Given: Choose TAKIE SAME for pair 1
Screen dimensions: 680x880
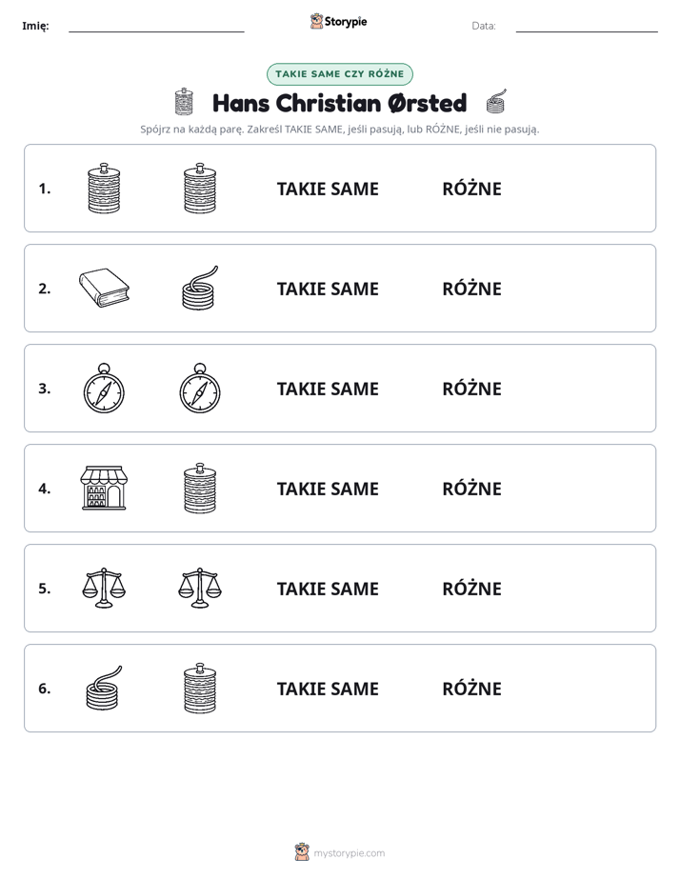Looking at the screenshot, I should pyautogui.click(x=328, y=190).
